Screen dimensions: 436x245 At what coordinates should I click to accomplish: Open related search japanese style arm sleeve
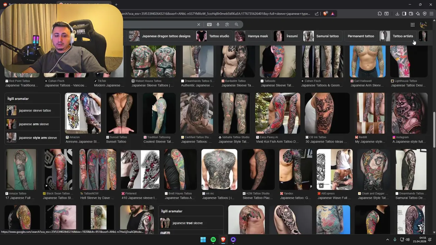(32, 138)
